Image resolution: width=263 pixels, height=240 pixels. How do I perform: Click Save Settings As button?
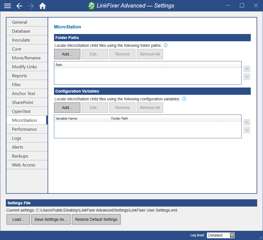(51, 219)
